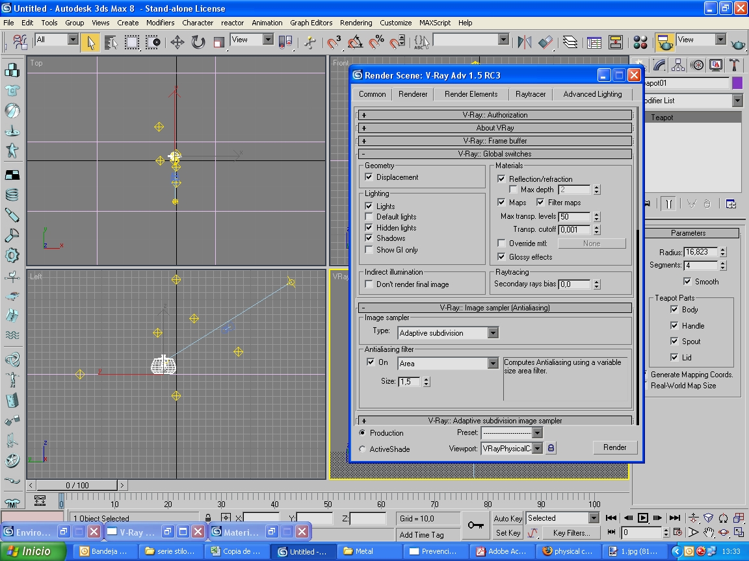
Task: Click the purple object color swatch
Action: [x=737, y=83]
